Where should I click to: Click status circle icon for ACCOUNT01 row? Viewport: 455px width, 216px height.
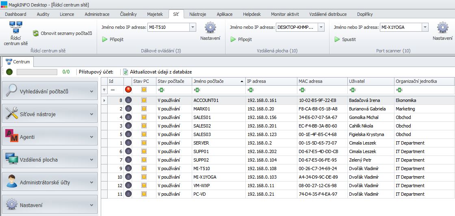[128, 100]
